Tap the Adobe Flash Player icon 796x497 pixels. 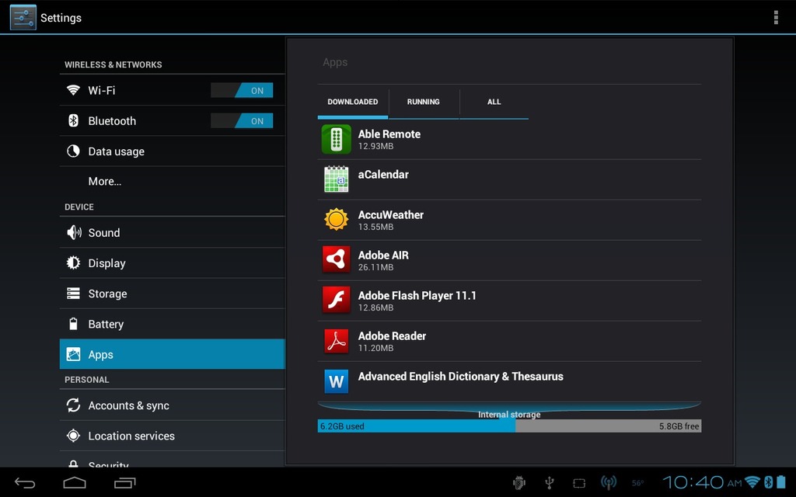pyautogui.click(x=336, y=301)
